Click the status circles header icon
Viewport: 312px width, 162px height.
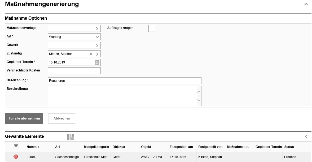click(16, 146)
